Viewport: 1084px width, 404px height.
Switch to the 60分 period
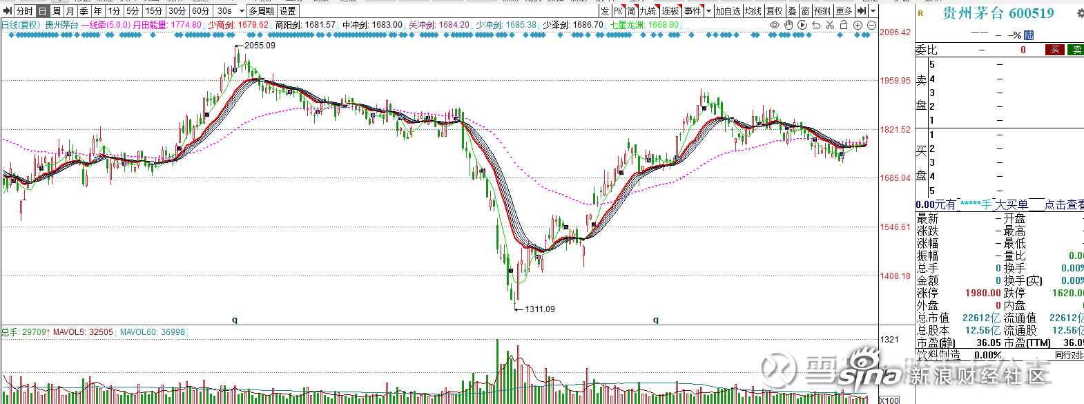pyautogui.click(x=201, y=11)
